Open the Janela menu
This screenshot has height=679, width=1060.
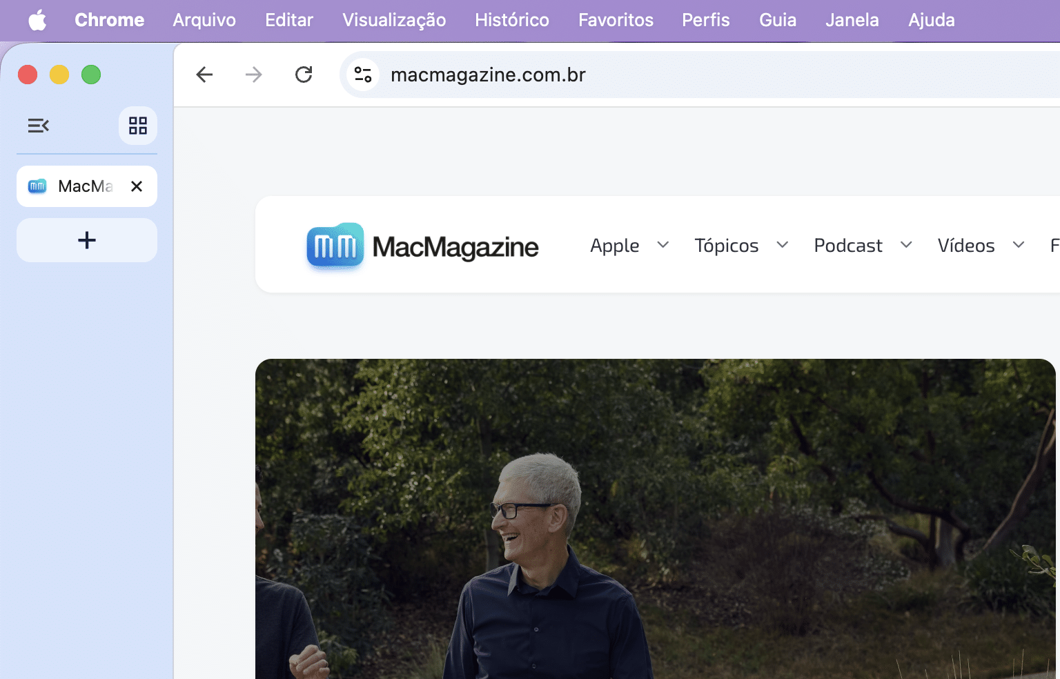point(852,20)
